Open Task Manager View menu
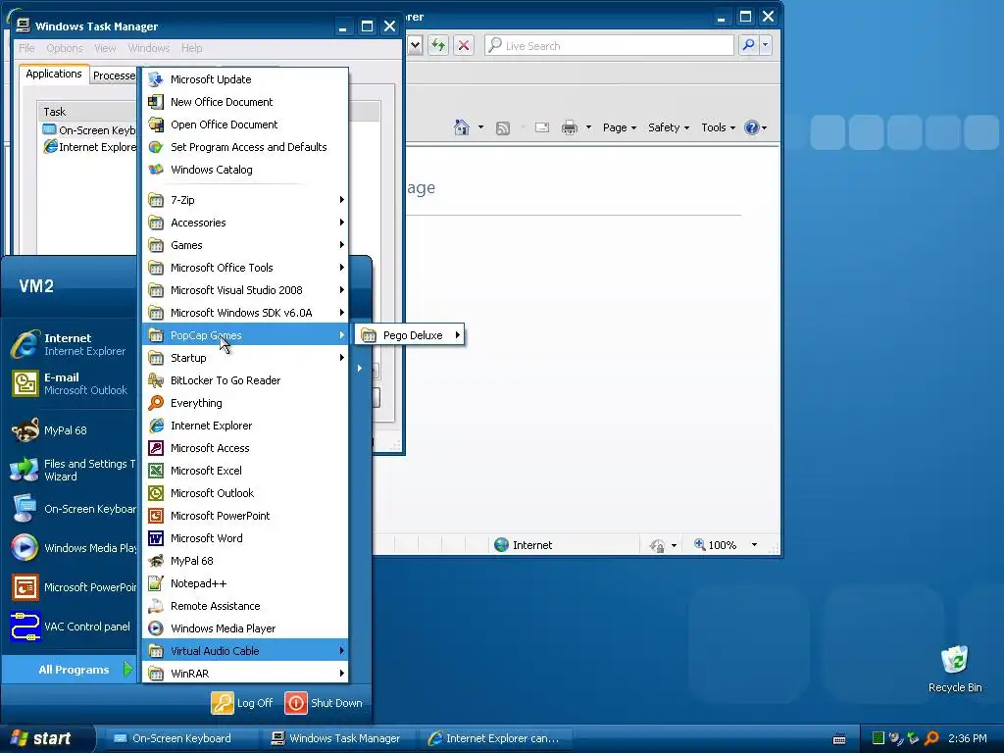 105,48
